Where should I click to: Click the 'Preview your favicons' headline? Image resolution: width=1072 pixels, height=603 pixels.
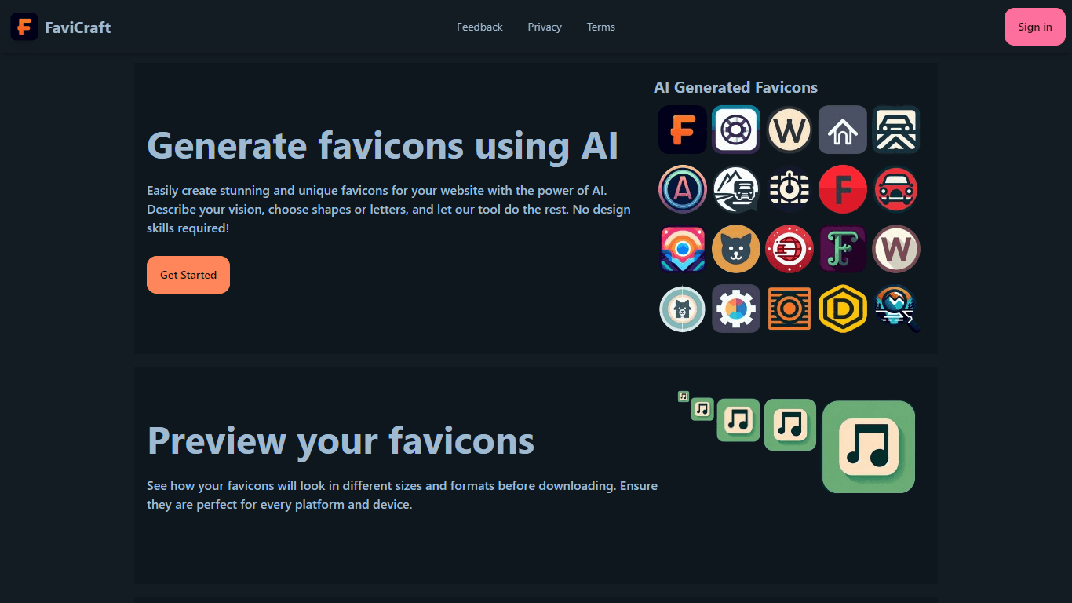341,440
